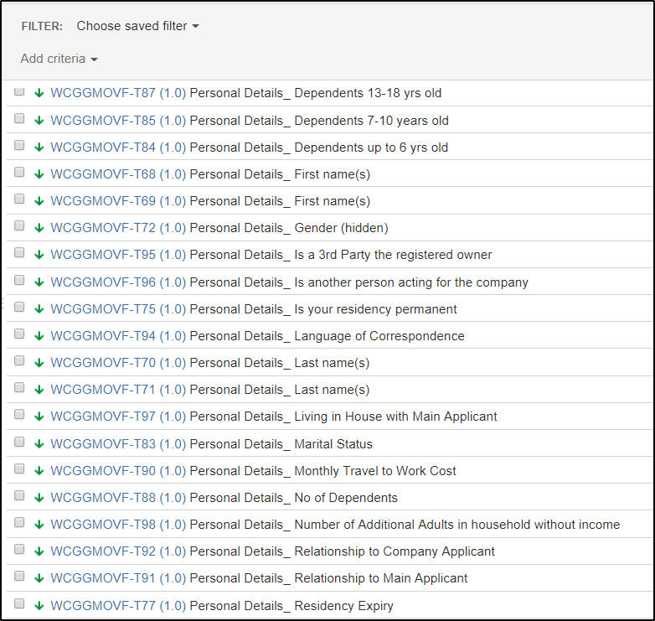655x621 pixels.
Task: Click priority icon next to WCGGMOVF-T75
Action: point(39,309)
